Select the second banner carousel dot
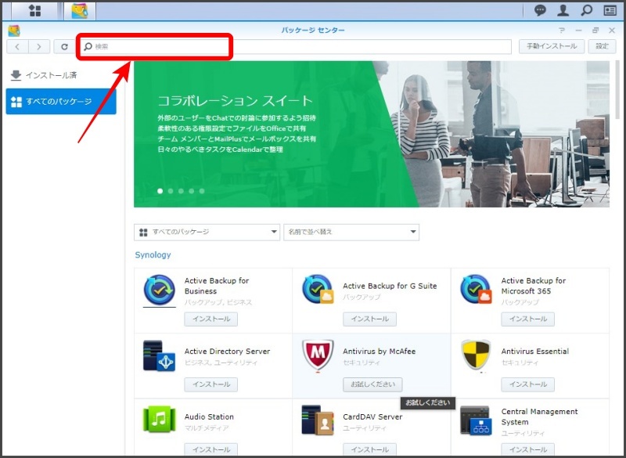The height and width of the screenshot is (458, 626). 171,191
